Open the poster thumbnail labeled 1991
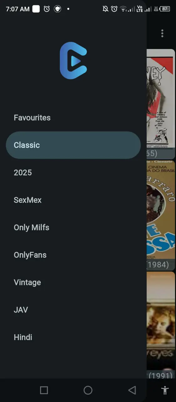Image resolution: width=176 pixels, height=402 pixels. (161, 325)
